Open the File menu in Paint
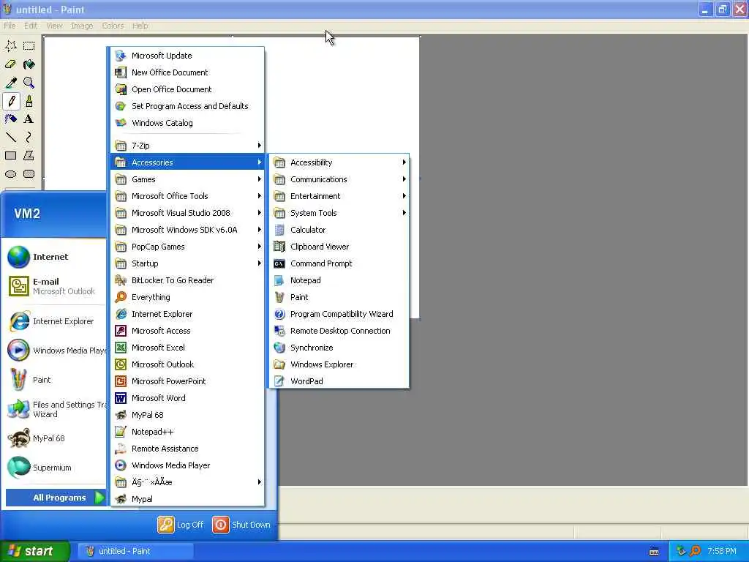The width and height of the screenshot is (749, 562). [x=10, y=26]
